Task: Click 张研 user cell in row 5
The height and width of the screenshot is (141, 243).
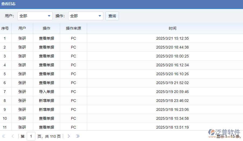Action: pos(22,74)
